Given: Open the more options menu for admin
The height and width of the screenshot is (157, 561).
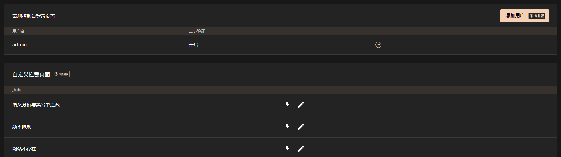Looking at the screenshot, I should click(x=378, y=45).
